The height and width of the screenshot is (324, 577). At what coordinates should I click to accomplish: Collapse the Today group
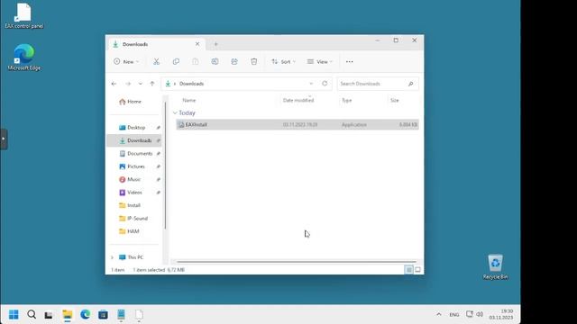[175, 112]
